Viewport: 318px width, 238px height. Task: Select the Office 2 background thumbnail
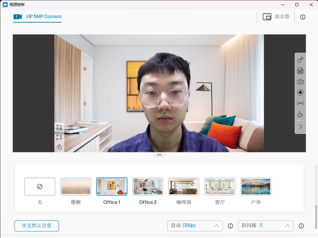click(x=148, y=186)
